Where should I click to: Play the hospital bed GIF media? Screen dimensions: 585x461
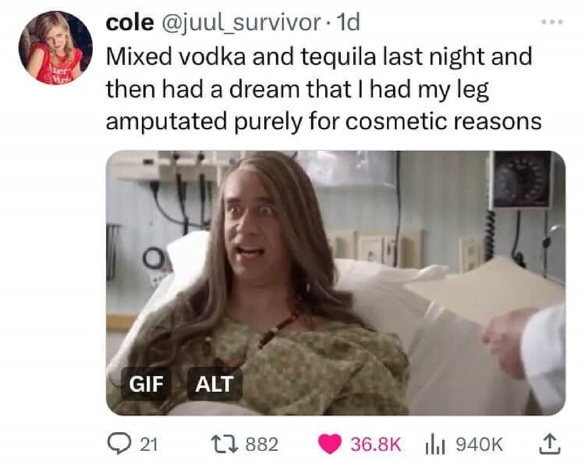[335, 283]
